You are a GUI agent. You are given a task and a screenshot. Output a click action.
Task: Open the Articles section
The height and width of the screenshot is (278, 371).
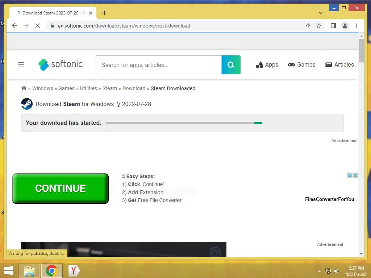339,65
